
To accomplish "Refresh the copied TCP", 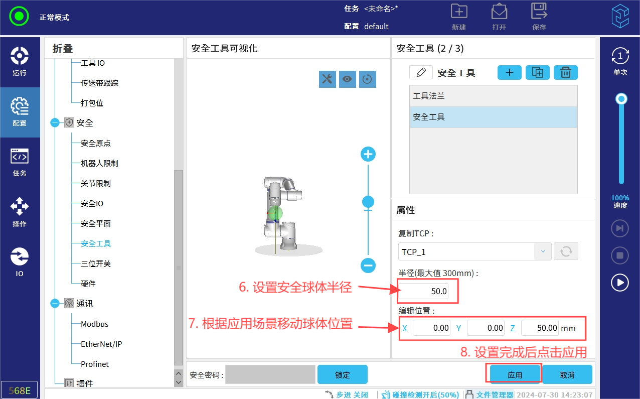I will coord(566,251).
